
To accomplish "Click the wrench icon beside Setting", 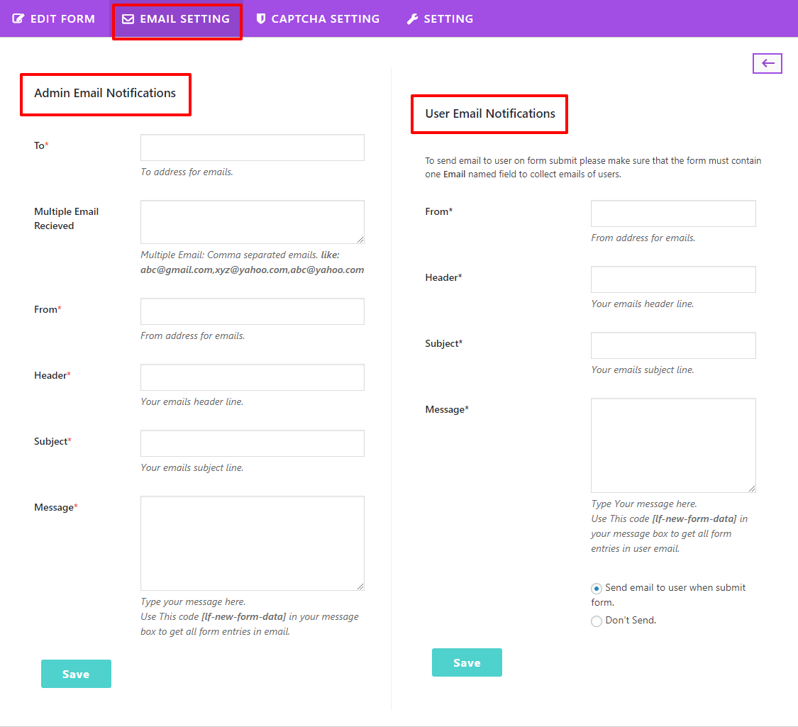I will pyautogui.click(x=412, y=19).
